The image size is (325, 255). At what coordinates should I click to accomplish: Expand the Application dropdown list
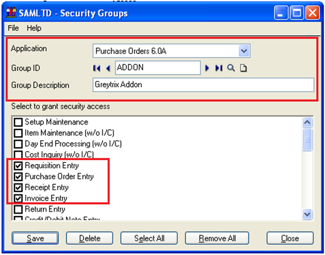[244, 51]
